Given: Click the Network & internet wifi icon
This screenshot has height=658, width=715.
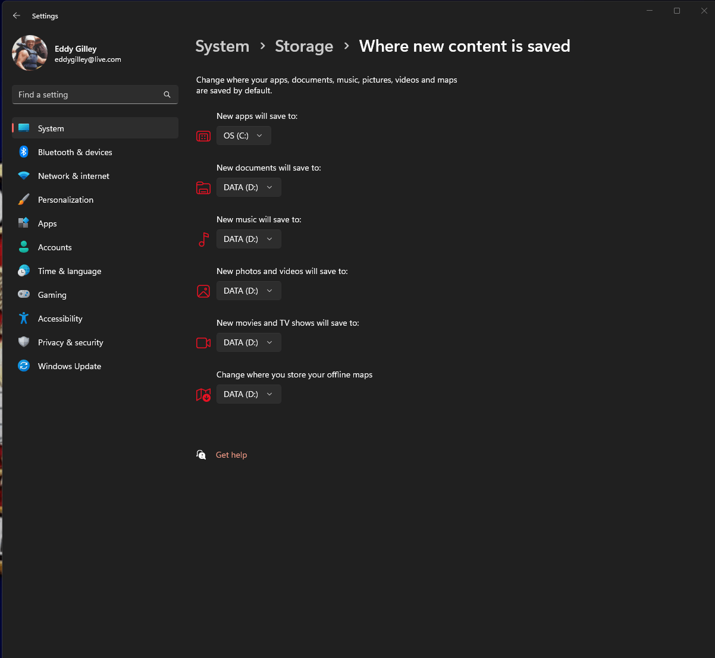Looking at the screenshot, I should coord(24,176).
